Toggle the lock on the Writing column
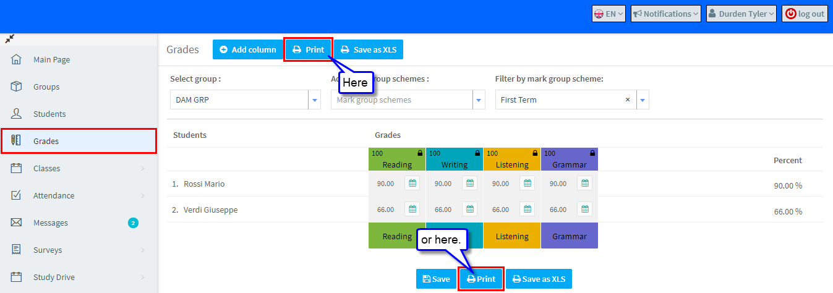Screen dimensions: 833x293 (477, 153)
